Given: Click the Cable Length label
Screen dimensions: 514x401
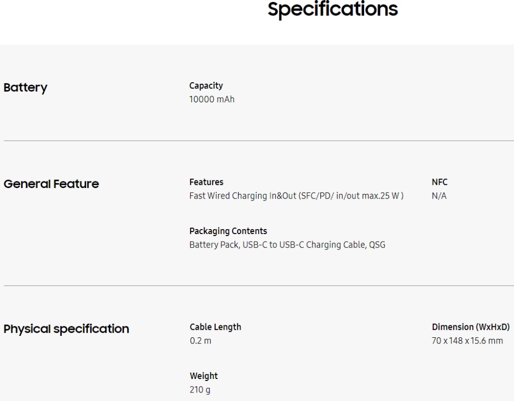Looking at the screenshot, I should (x=215, y=327).
